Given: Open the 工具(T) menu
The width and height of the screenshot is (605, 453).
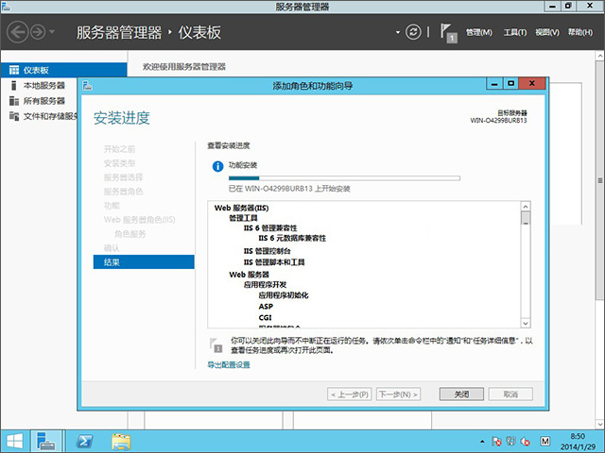Looking at the screenshot, I should tap(514, 32).
